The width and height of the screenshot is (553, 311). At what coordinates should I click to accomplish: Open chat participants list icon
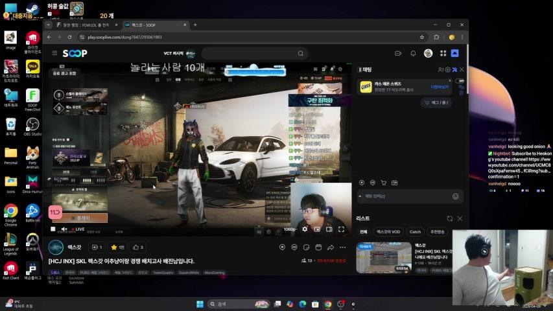(x=440, y=70)
